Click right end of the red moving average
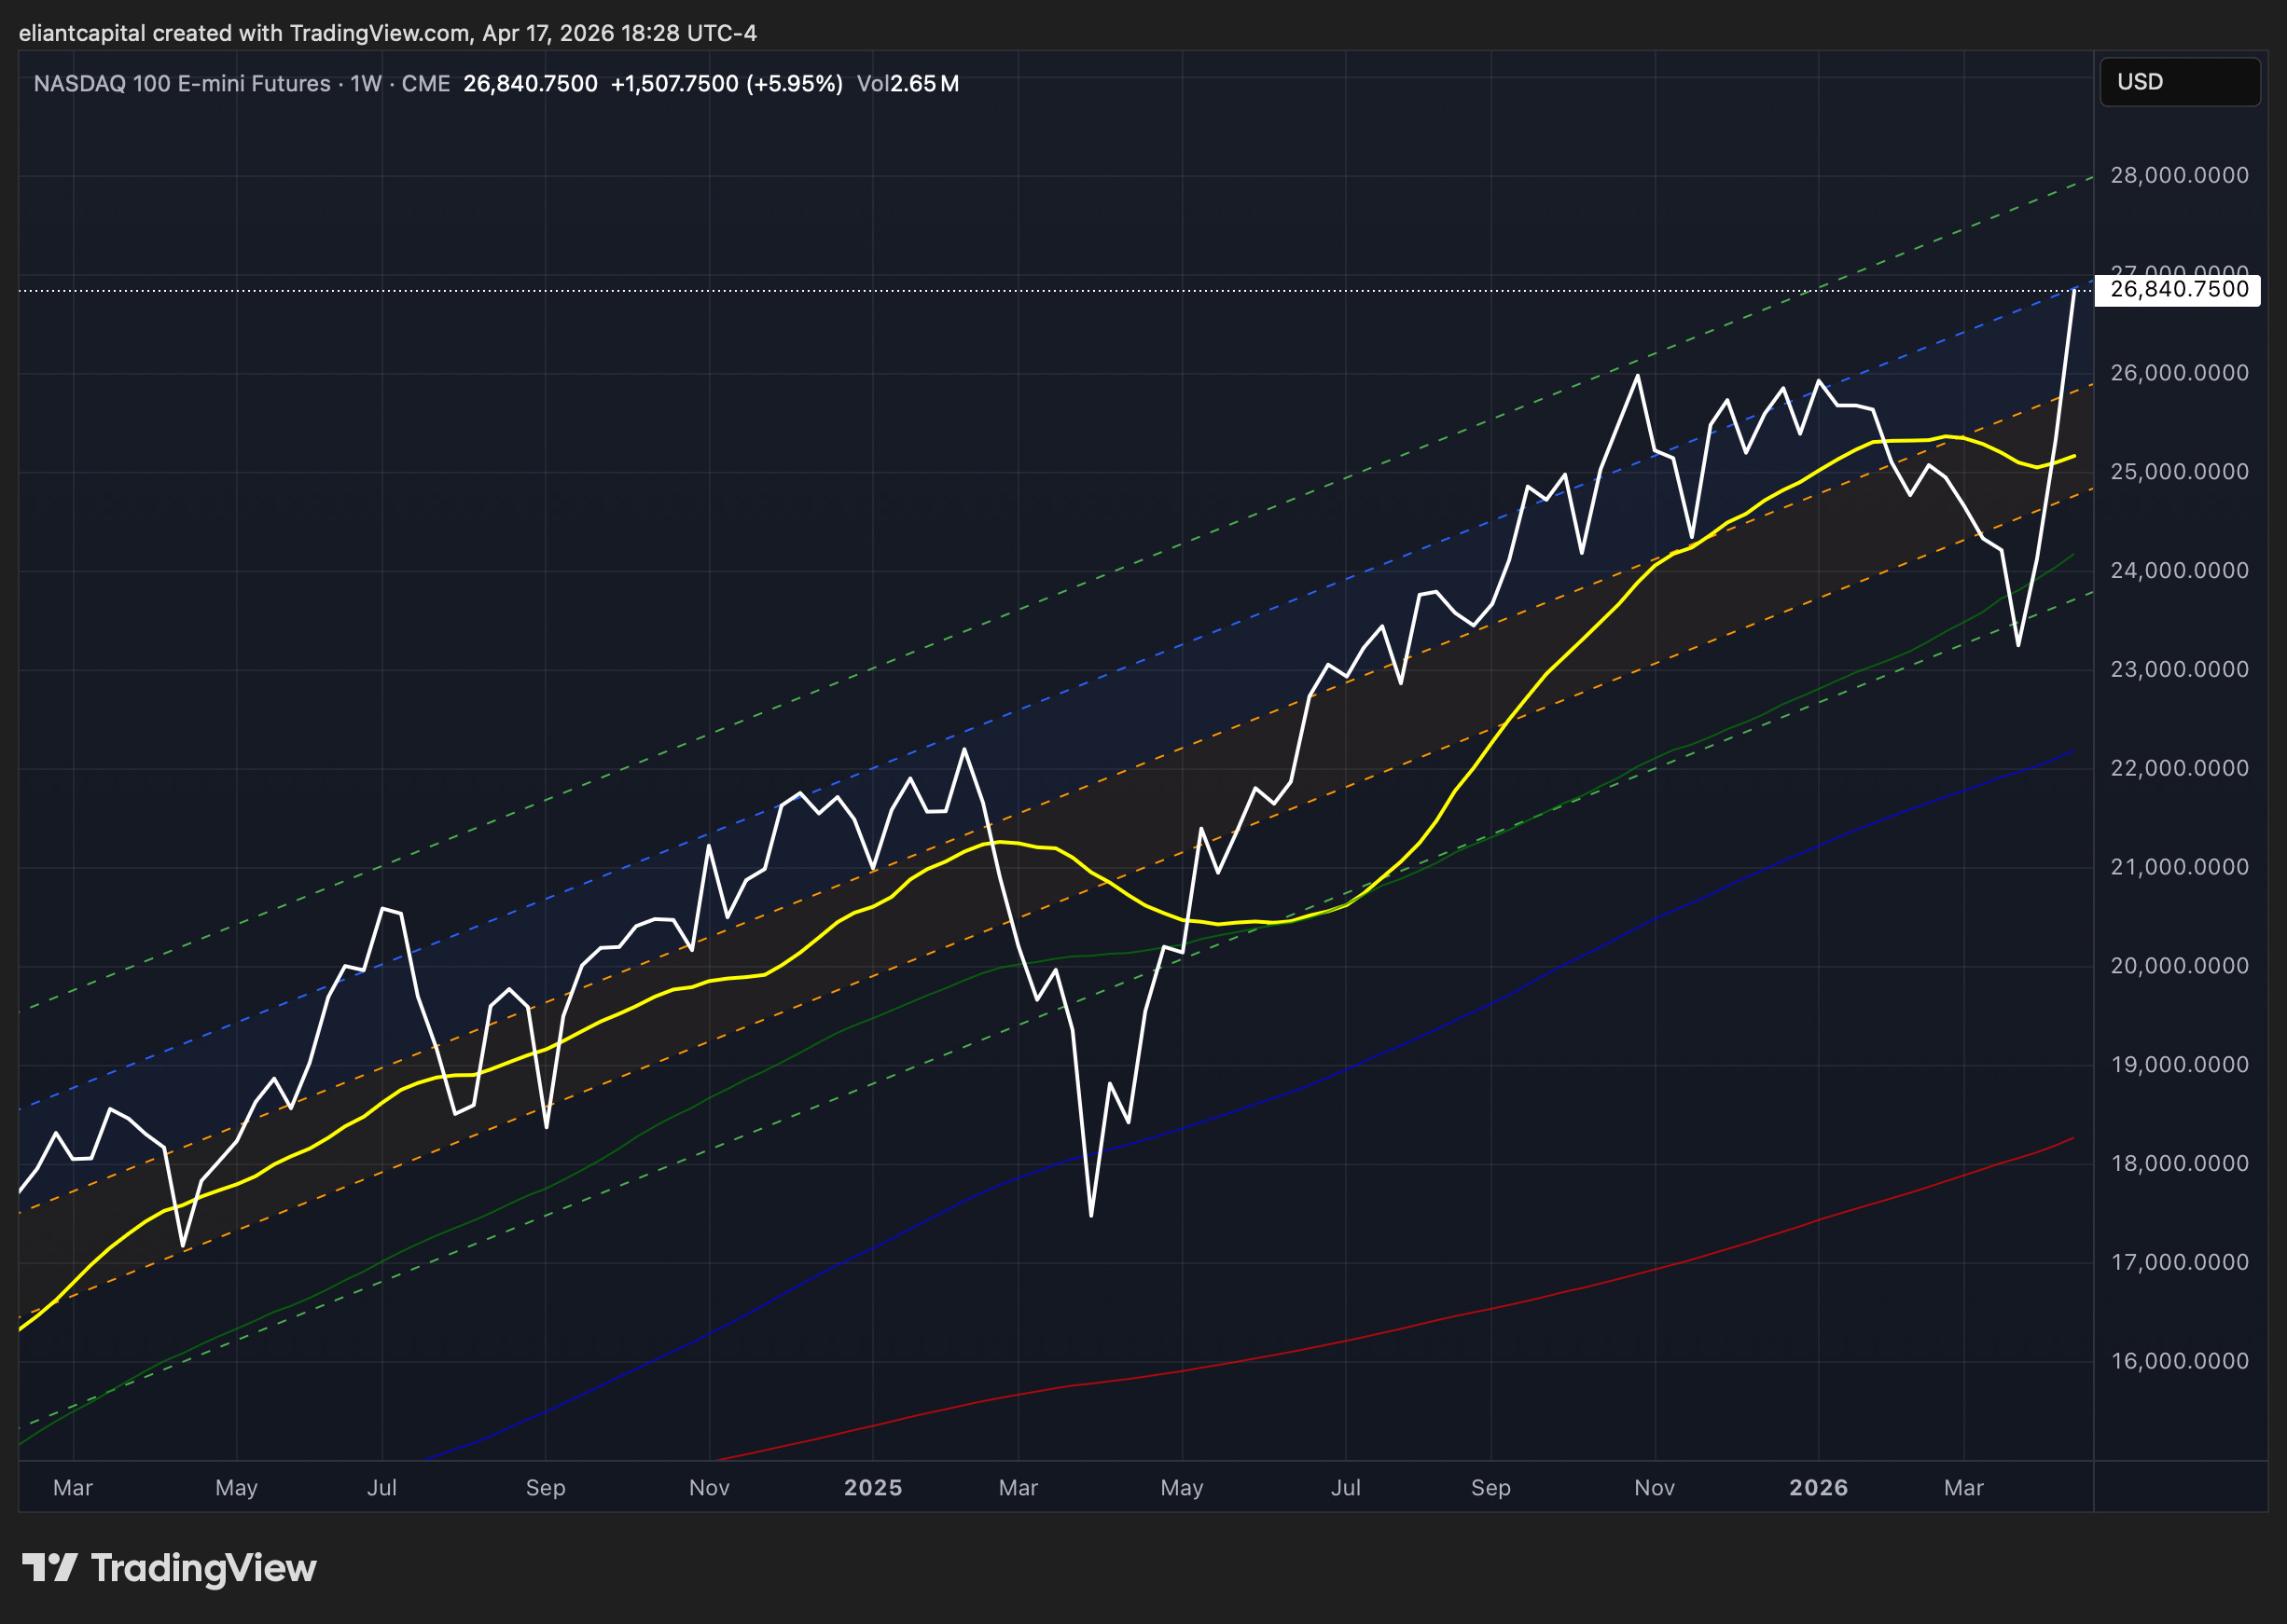2287x1624 pixels. point(2071,1139)
